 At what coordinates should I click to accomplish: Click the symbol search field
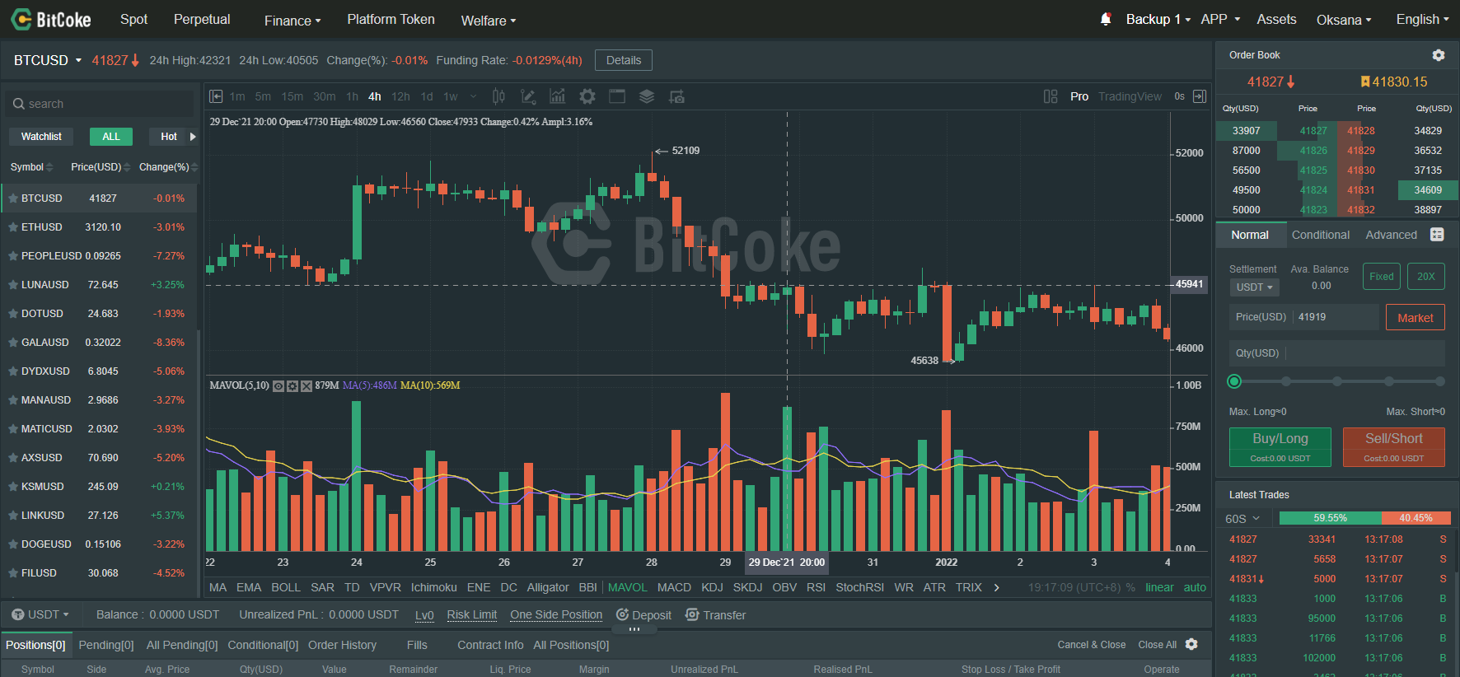99,104
